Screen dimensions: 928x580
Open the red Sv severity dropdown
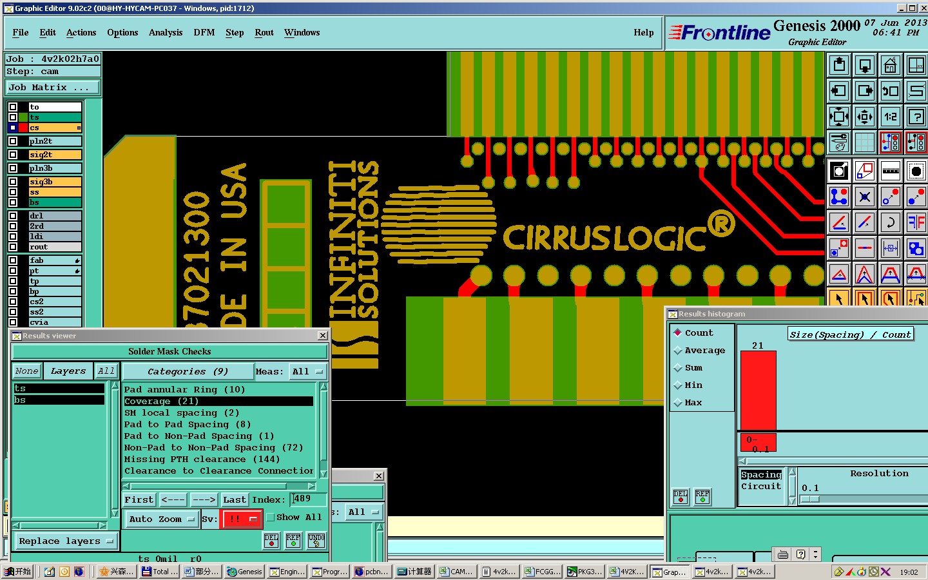[242, 519]
